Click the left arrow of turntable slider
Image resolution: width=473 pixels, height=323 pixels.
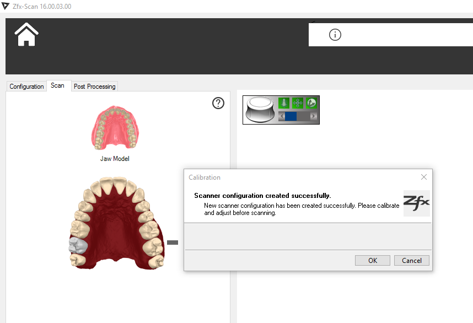coord(281,116)
